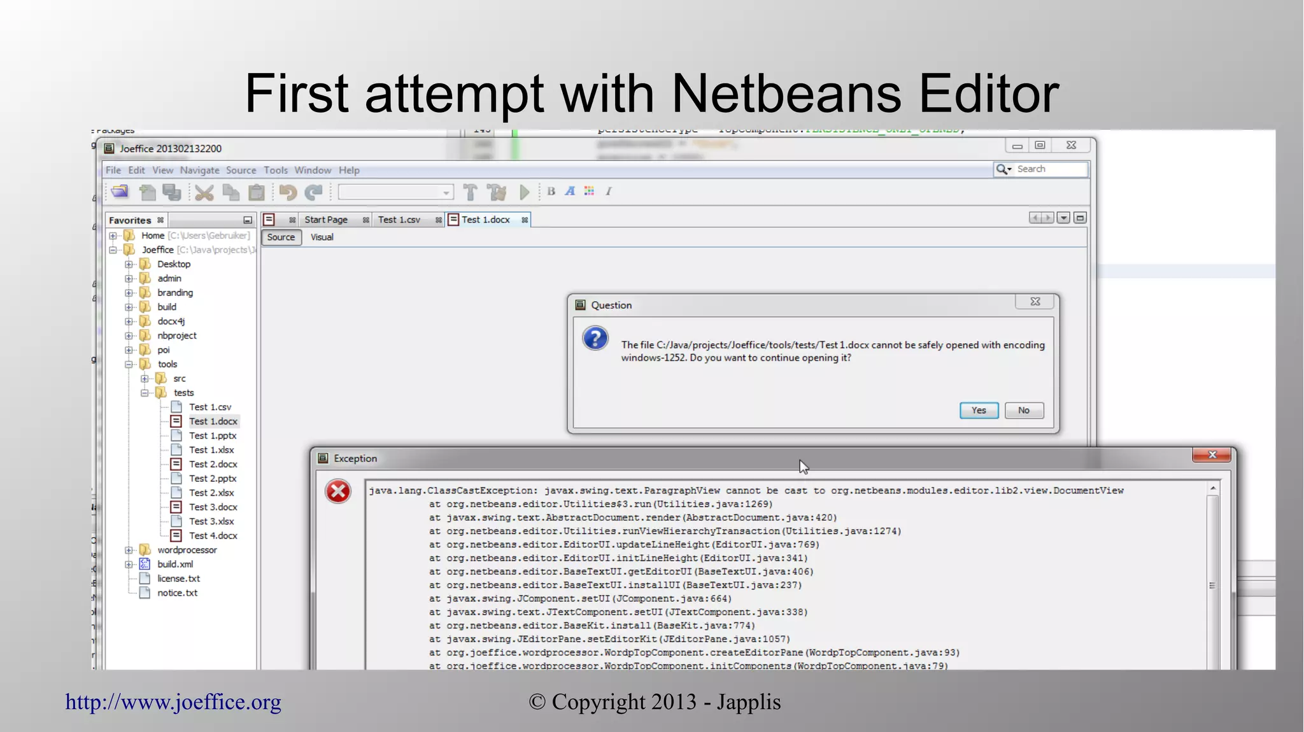Switch to the Start Page tab
The width and height of the screenshot is (1304, 732).
[x=326, y=220]
